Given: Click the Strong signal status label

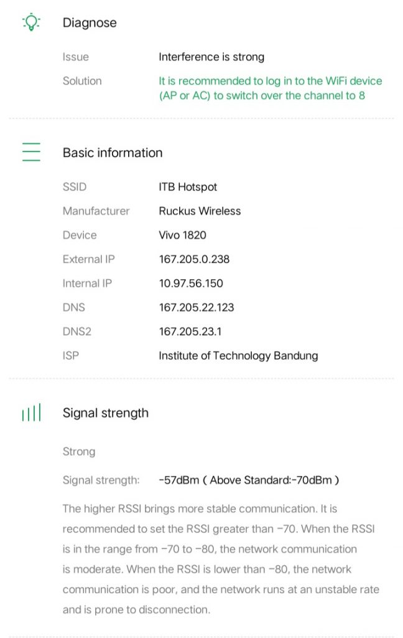Looking at the screenshot, I should [78, 451].
